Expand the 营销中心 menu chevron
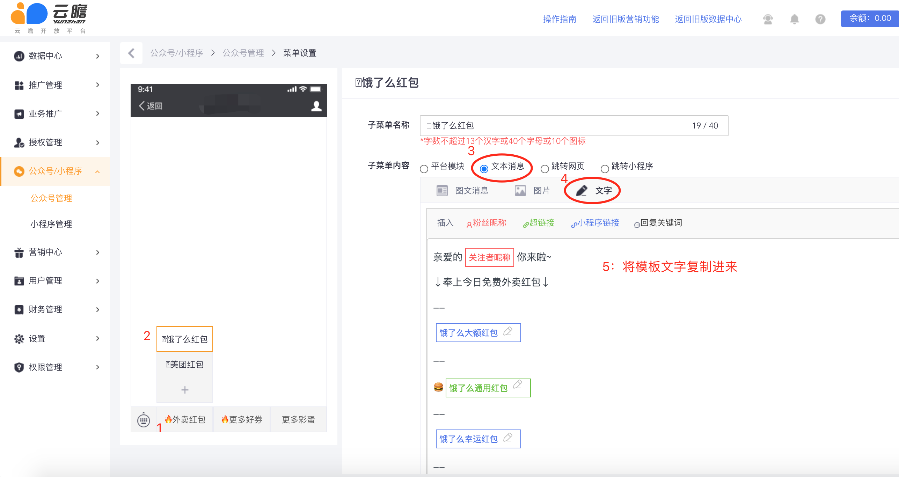Viewport: 899px width, 477px height. click(x=98, y=252)
